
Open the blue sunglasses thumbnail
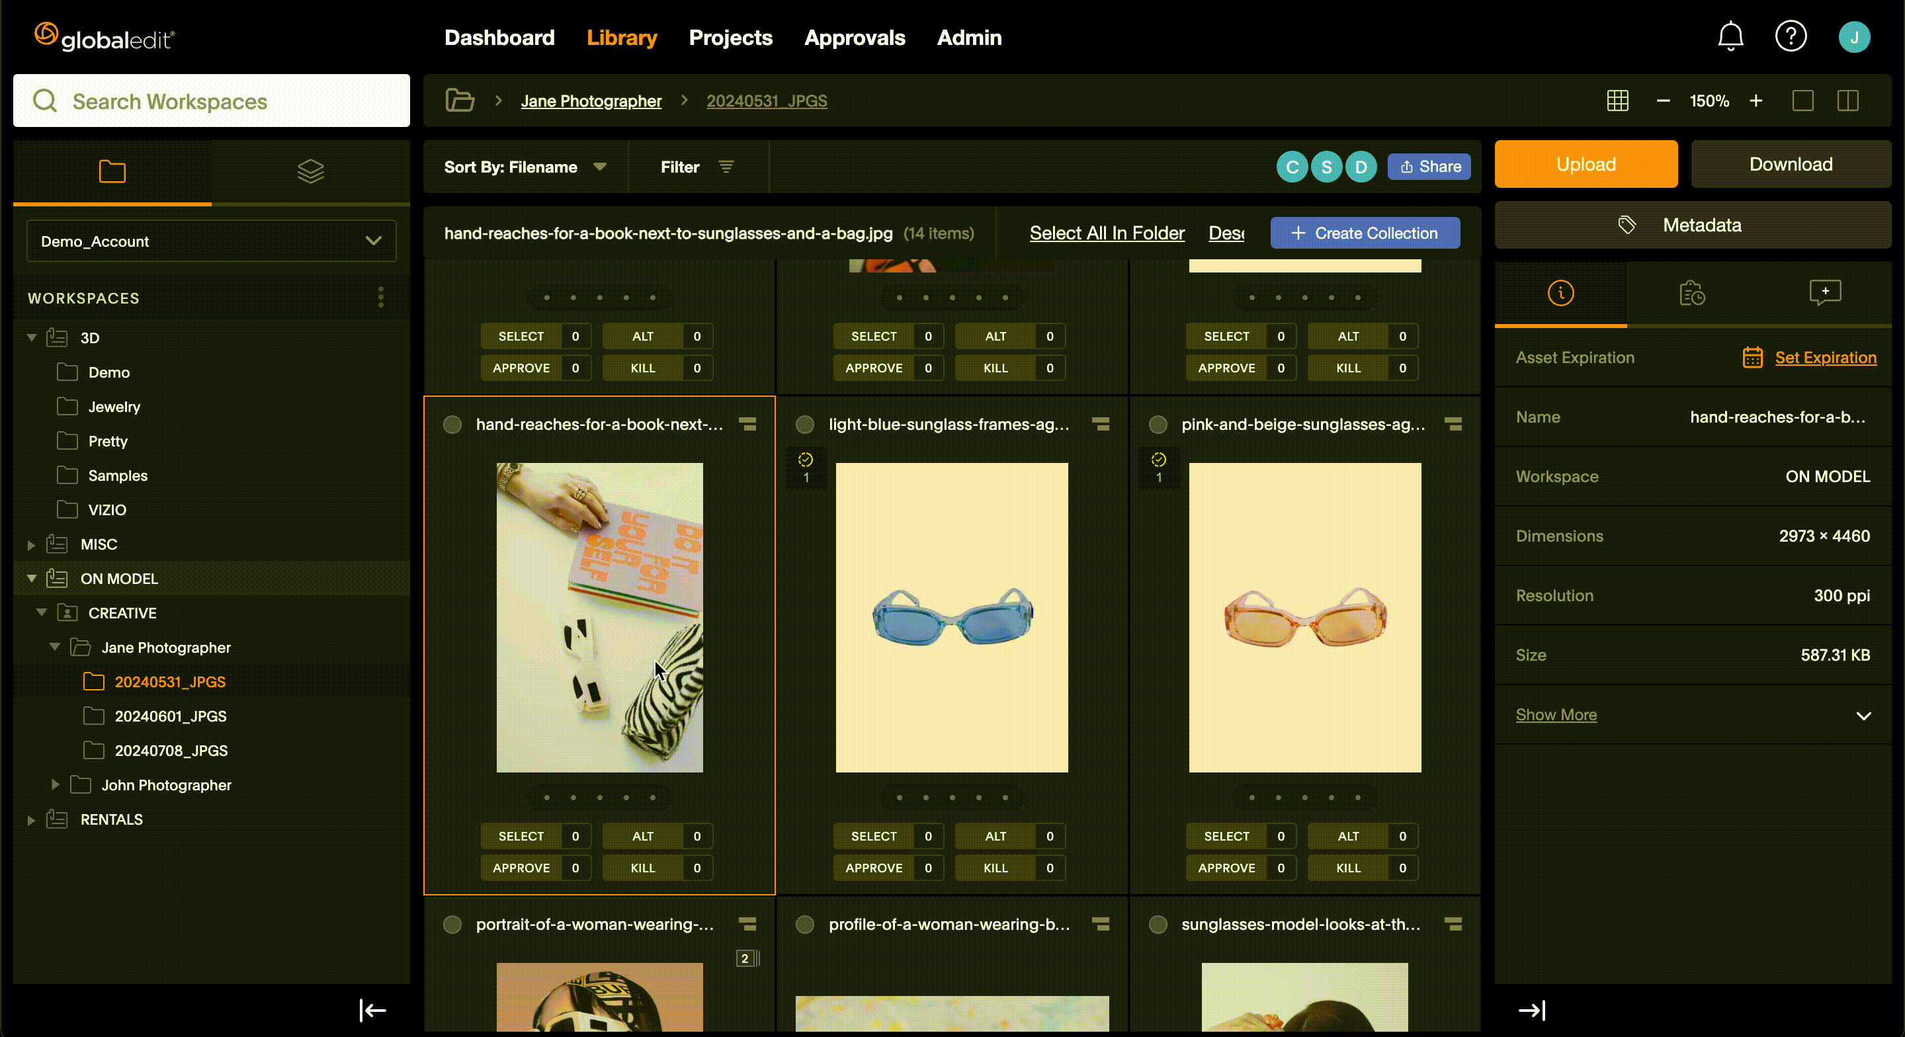pyautogui.click(x=952, y=618)
